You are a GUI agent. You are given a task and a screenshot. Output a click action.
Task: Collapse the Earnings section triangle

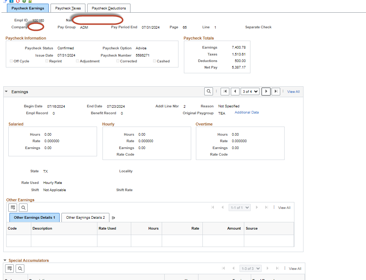6,91
